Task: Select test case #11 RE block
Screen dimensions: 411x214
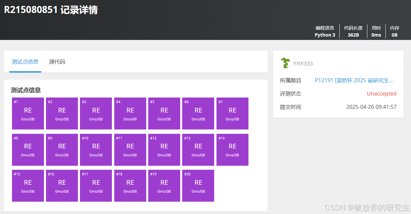Action: pos(130,150)
